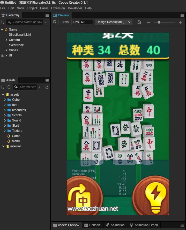Click collapse-all icon in Hierarchy toolbar

[47, 22]
